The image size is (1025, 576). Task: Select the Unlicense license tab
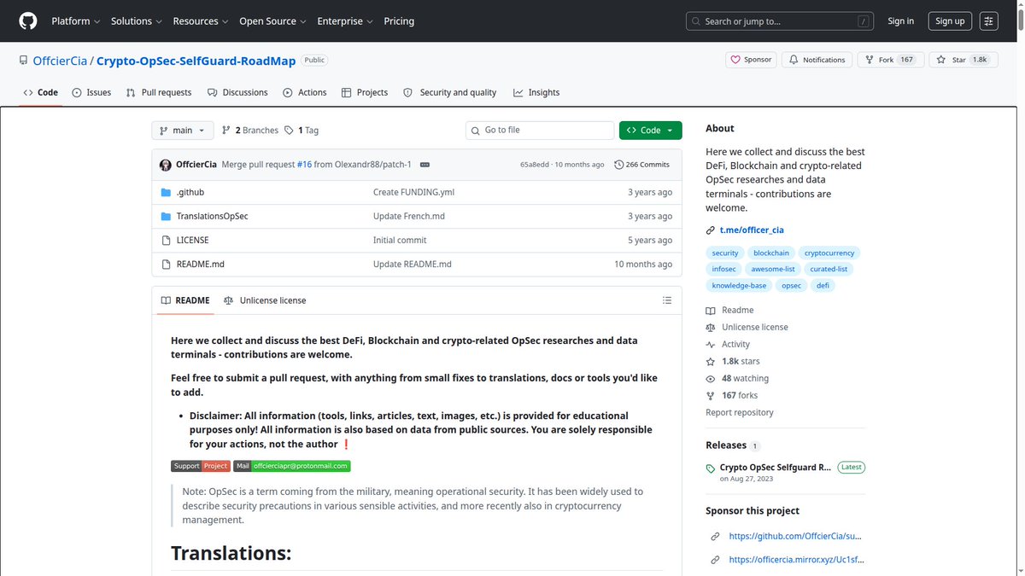(x=265, y=300)
